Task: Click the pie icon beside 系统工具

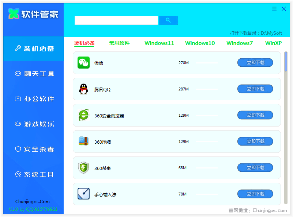Action: tap(18, 174)
